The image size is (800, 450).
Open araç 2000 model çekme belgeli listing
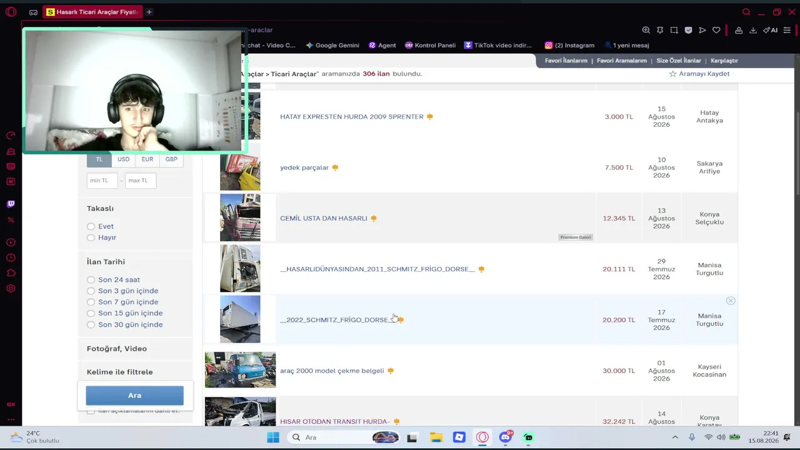(x=332, y=371)
